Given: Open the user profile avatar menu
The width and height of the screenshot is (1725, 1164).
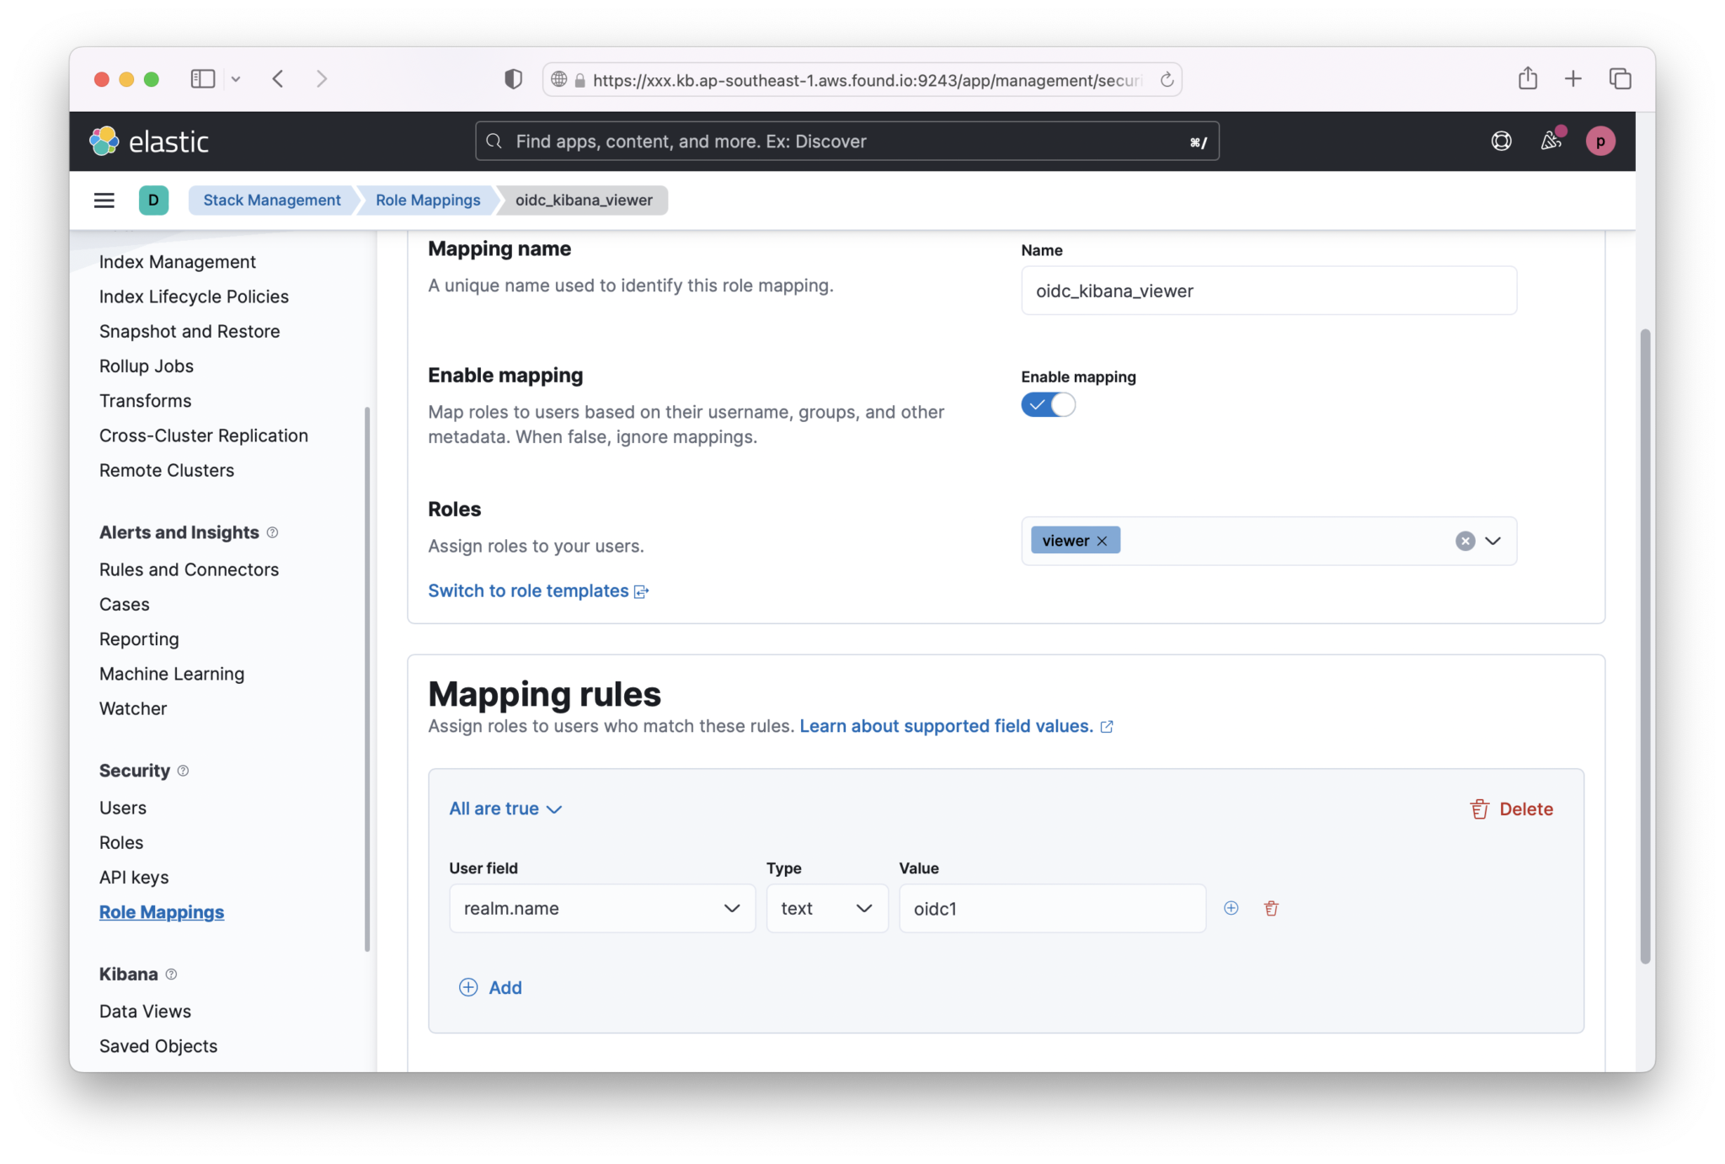Looking at the screenshot, I should pos(1599,141).
